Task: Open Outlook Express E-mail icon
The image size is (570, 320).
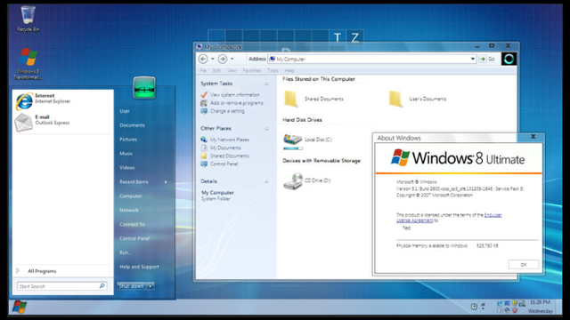Action: tap(23, 123)
